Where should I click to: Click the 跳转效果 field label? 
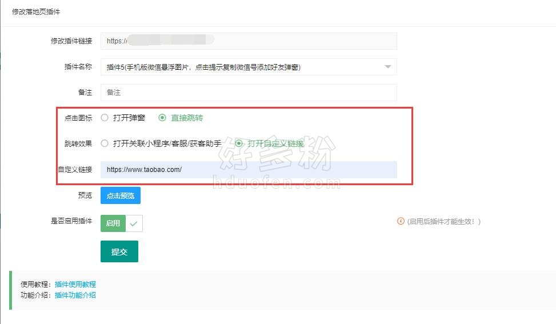[78, 143]
